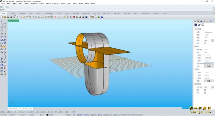Switch to the Front viewport tab
Screen dimensions: 215x116
coord(25,109)
